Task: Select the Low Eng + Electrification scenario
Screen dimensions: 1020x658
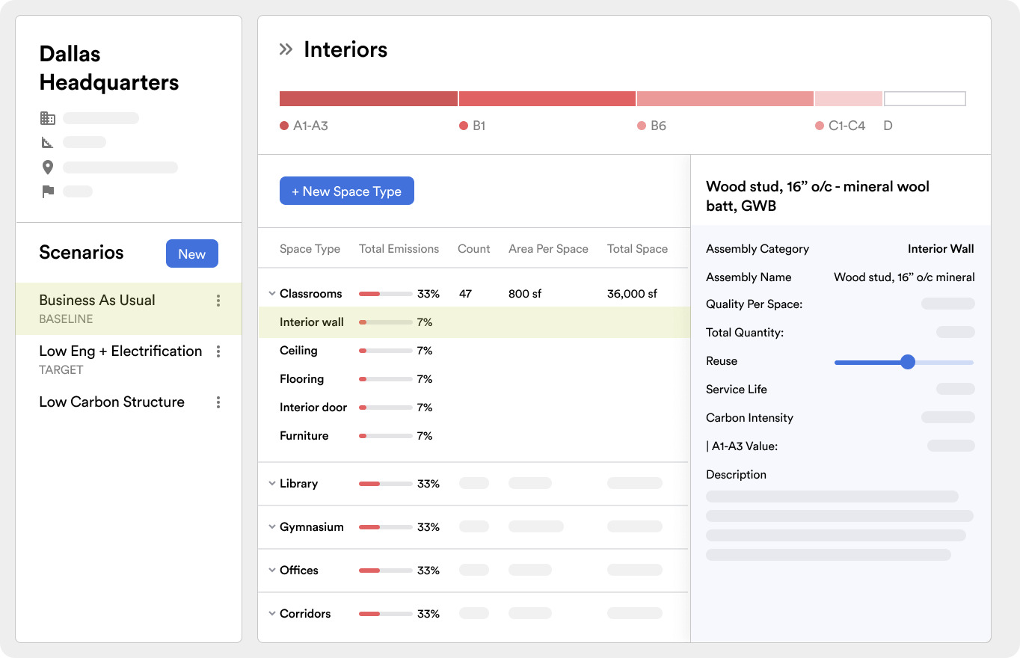Action: click(x=120, y=351)
